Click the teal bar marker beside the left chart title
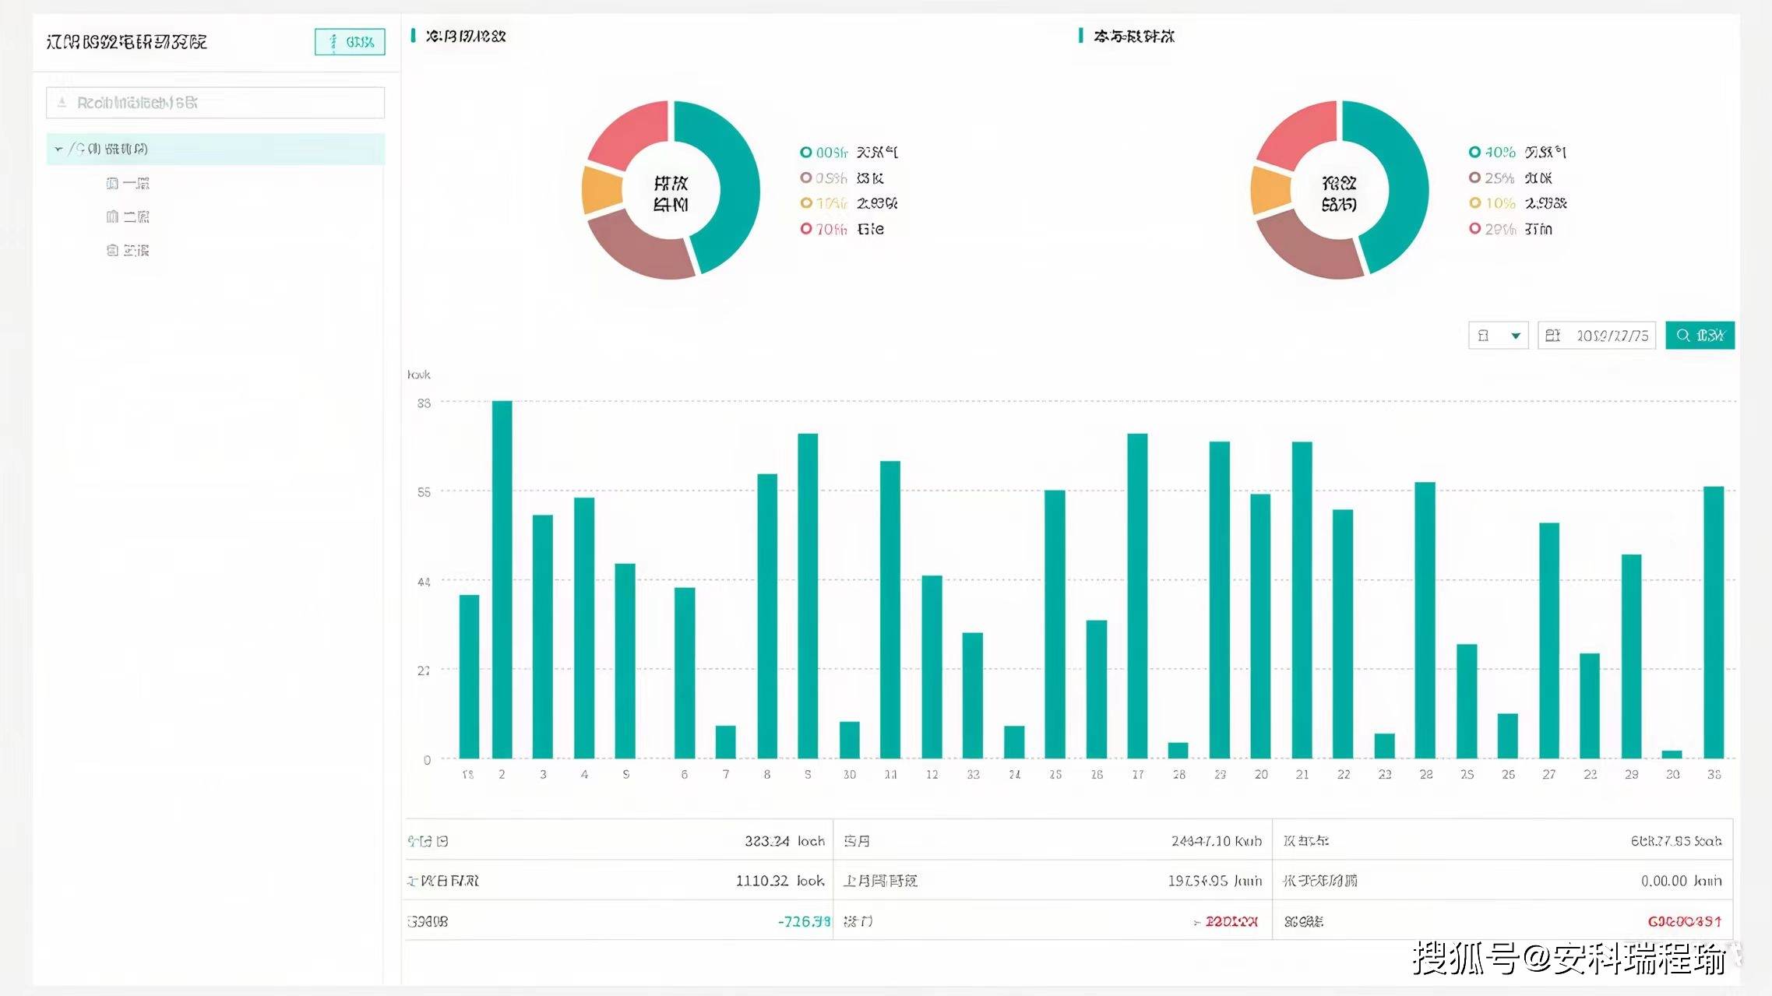This screenshot has height=996, width=1772. (413, 36)
